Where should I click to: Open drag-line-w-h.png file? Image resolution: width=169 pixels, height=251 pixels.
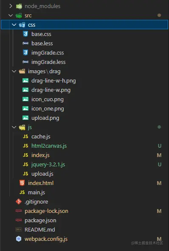pyautogui.click(x=54, y=81)
